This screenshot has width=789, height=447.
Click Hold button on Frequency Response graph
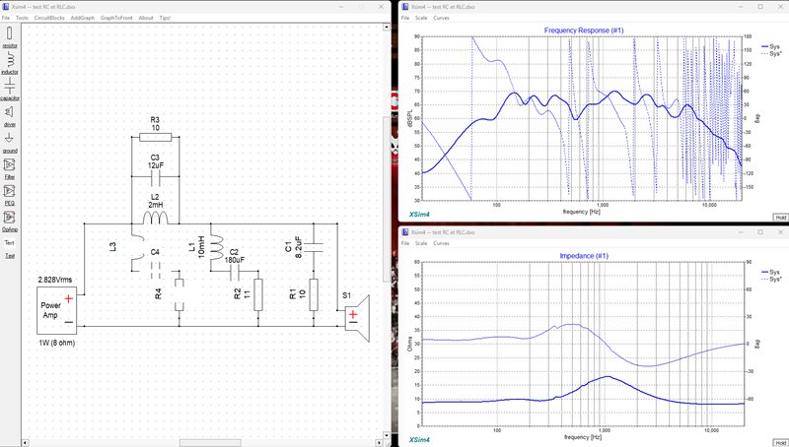pyautogui.click(x=780, y=217)
